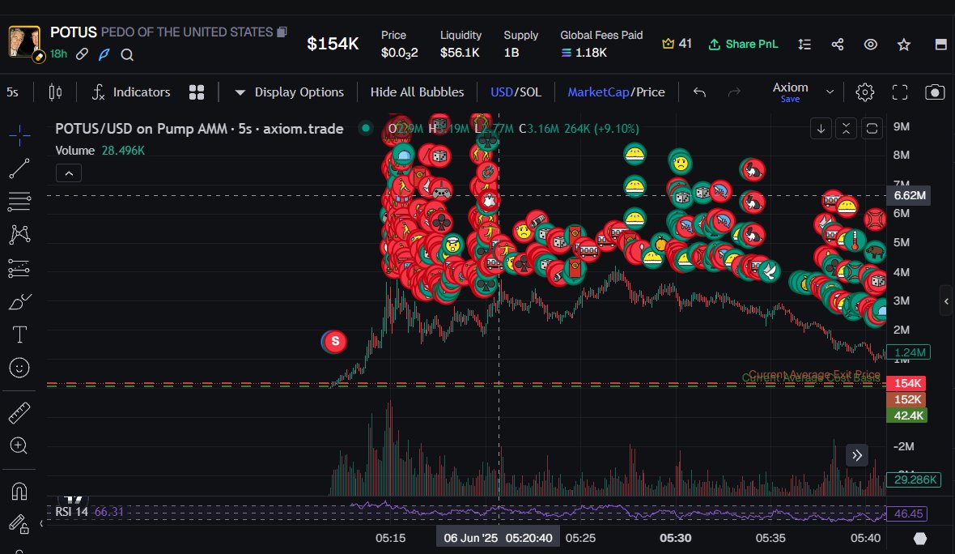The image size is (955, 554).
Task: Click the Global Fees Paid 1.18K value
Action: coord(584,53)
